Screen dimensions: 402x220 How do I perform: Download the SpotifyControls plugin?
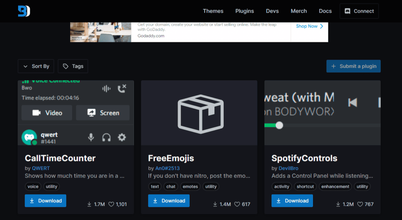point(292,201)
